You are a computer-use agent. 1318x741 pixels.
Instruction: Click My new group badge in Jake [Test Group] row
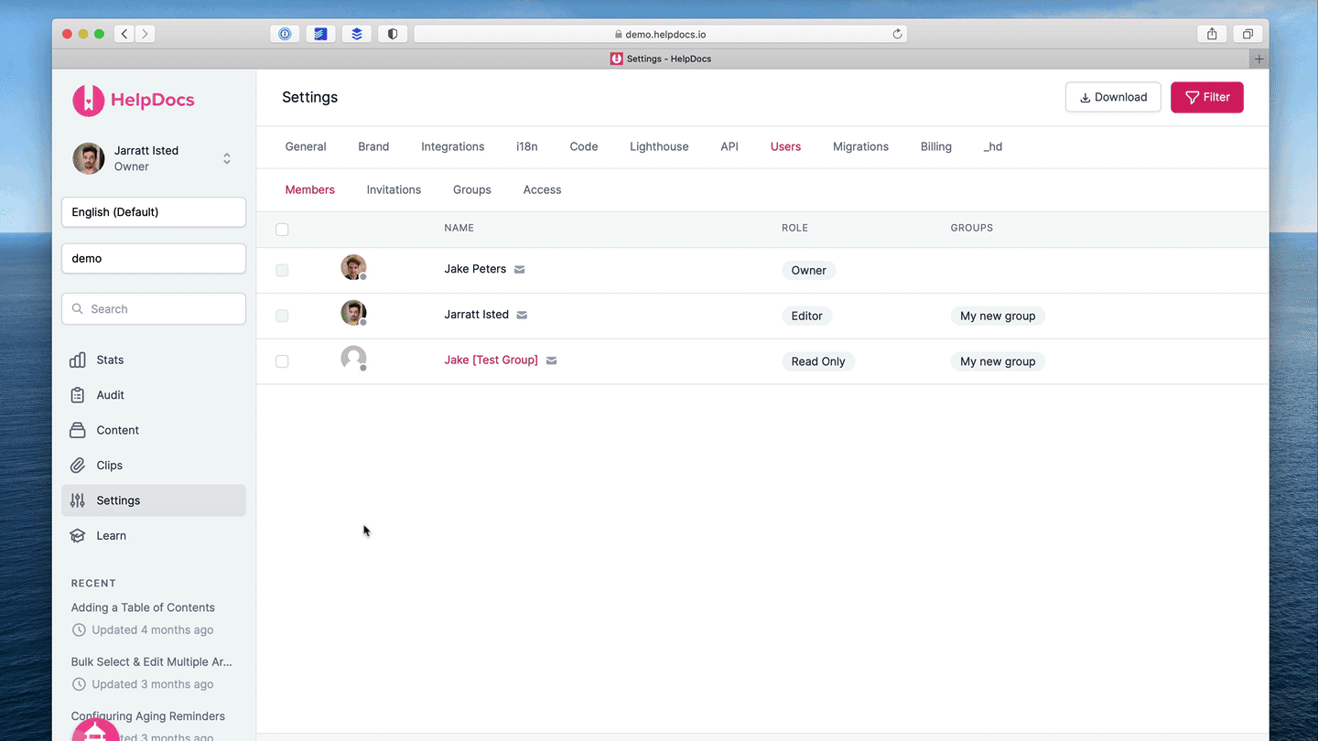click(x=998, y=361)
